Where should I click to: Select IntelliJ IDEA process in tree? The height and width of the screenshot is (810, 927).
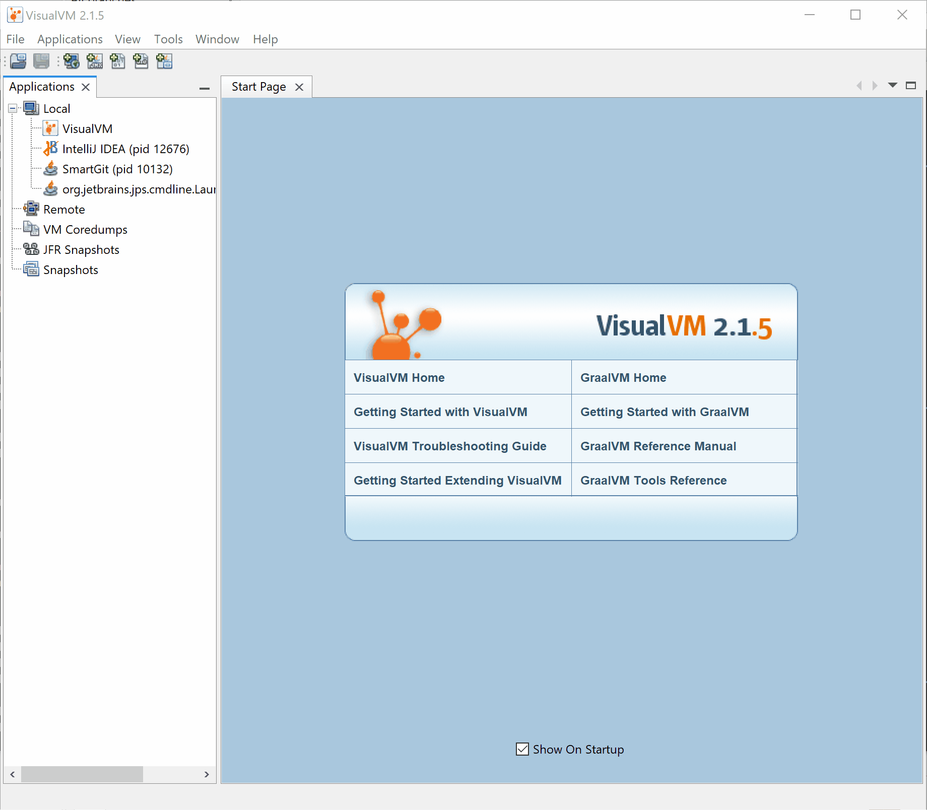125,149
